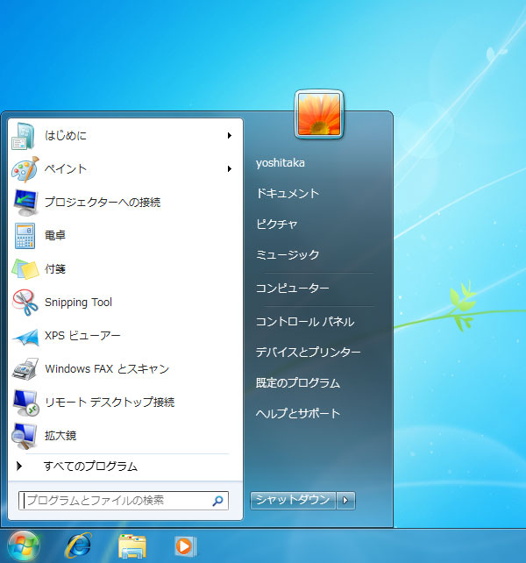Image resolution: width=526 pixels, height=563 pixels.
Task: Open Windows Media Player from taskbar
Action: click(x=185, y=546)
